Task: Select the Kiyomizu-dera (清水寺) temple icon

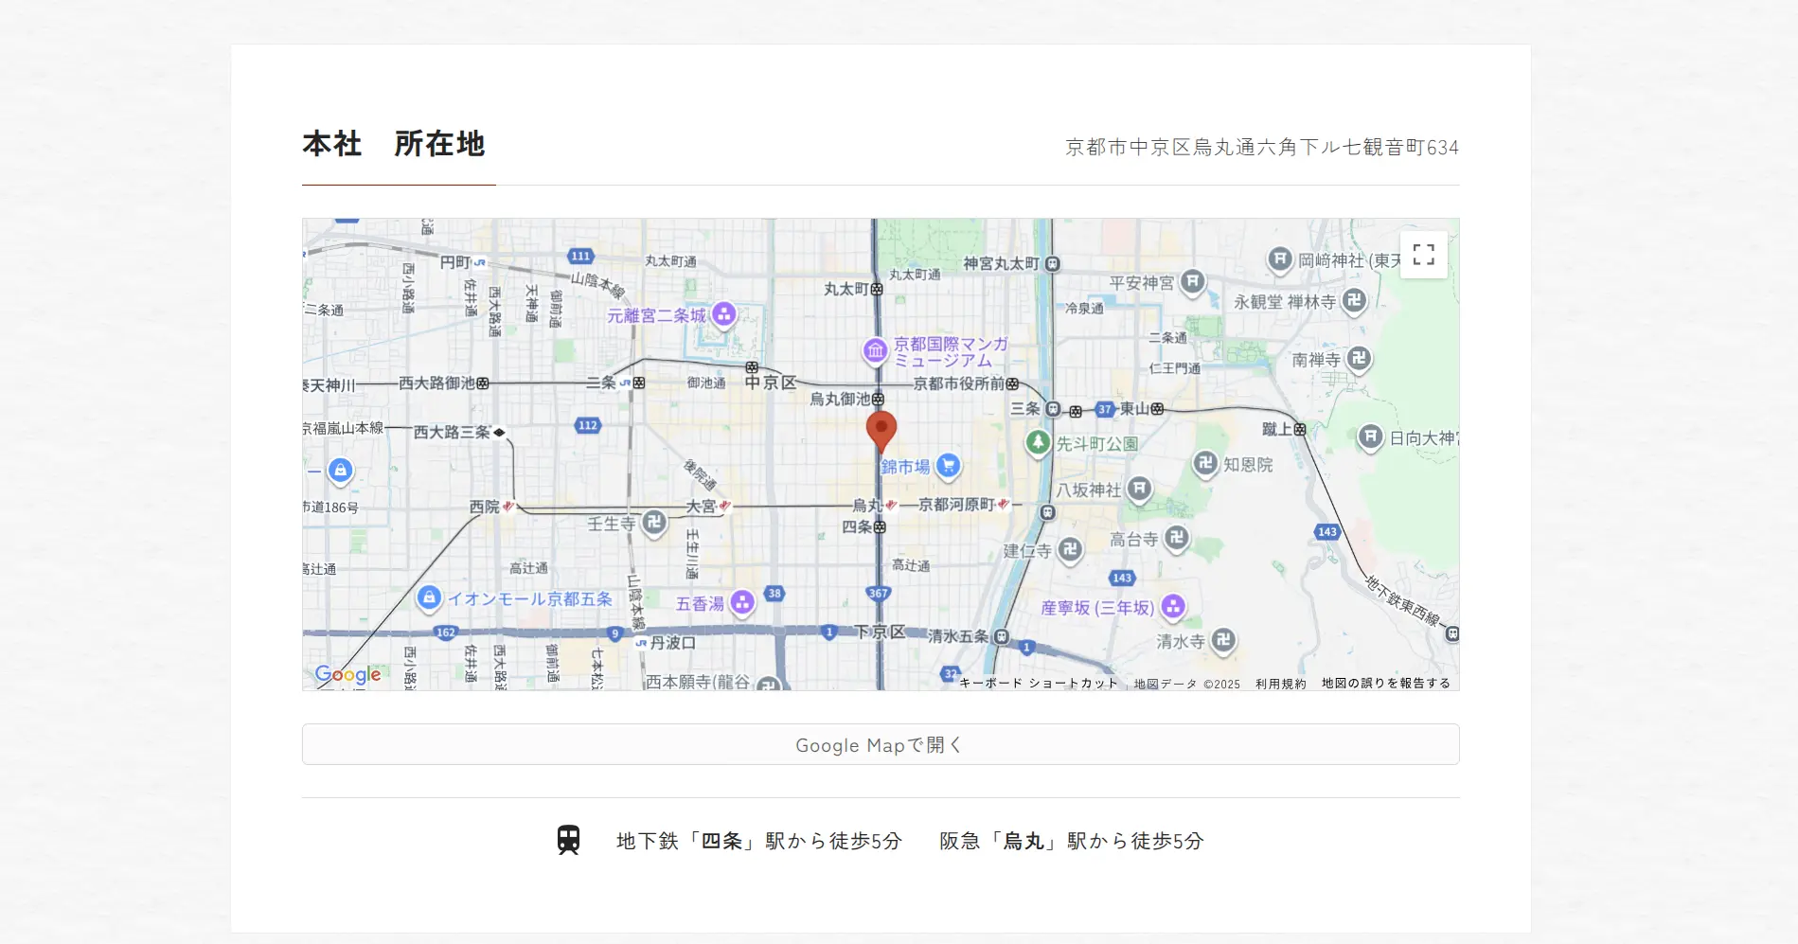Action: tap(1223, 640)
